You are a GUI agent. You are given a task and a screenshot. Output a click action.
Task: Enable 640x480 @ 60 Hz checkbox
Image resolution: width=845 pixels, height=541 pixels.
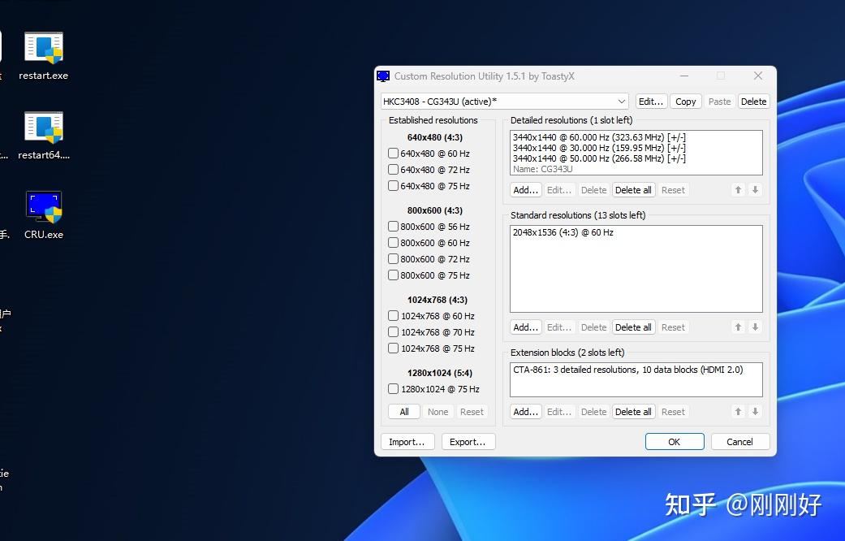pos(394,154)
